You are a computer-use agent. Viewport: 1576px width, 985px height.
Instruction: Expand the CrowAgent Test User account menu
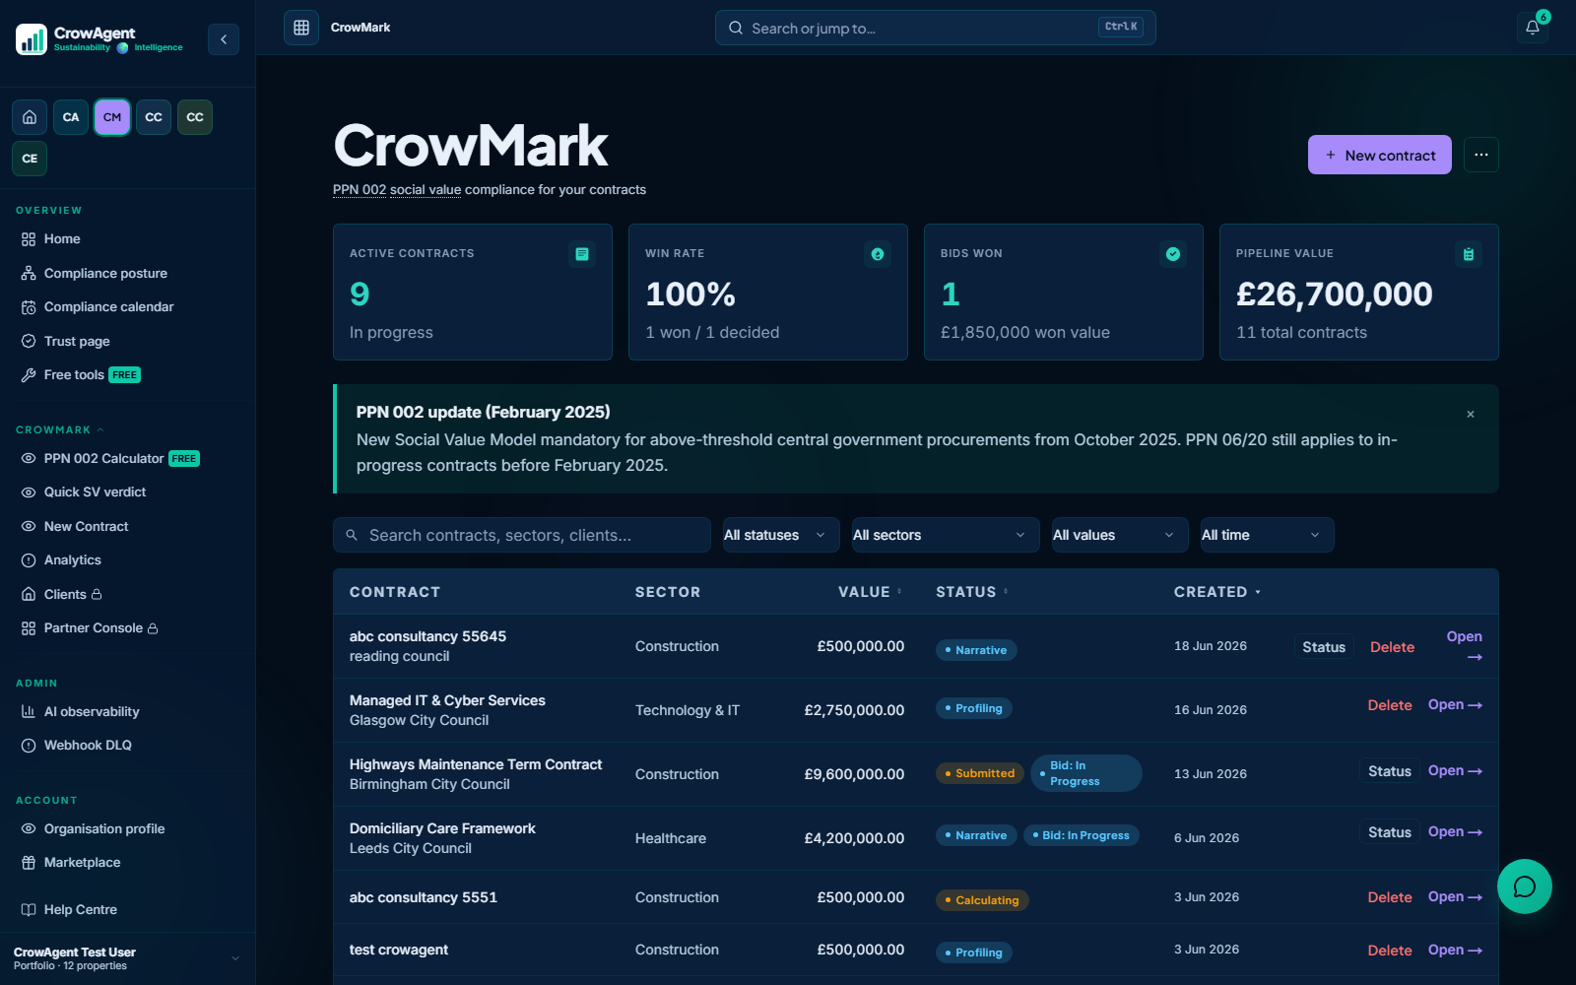[x=127, y=958]
